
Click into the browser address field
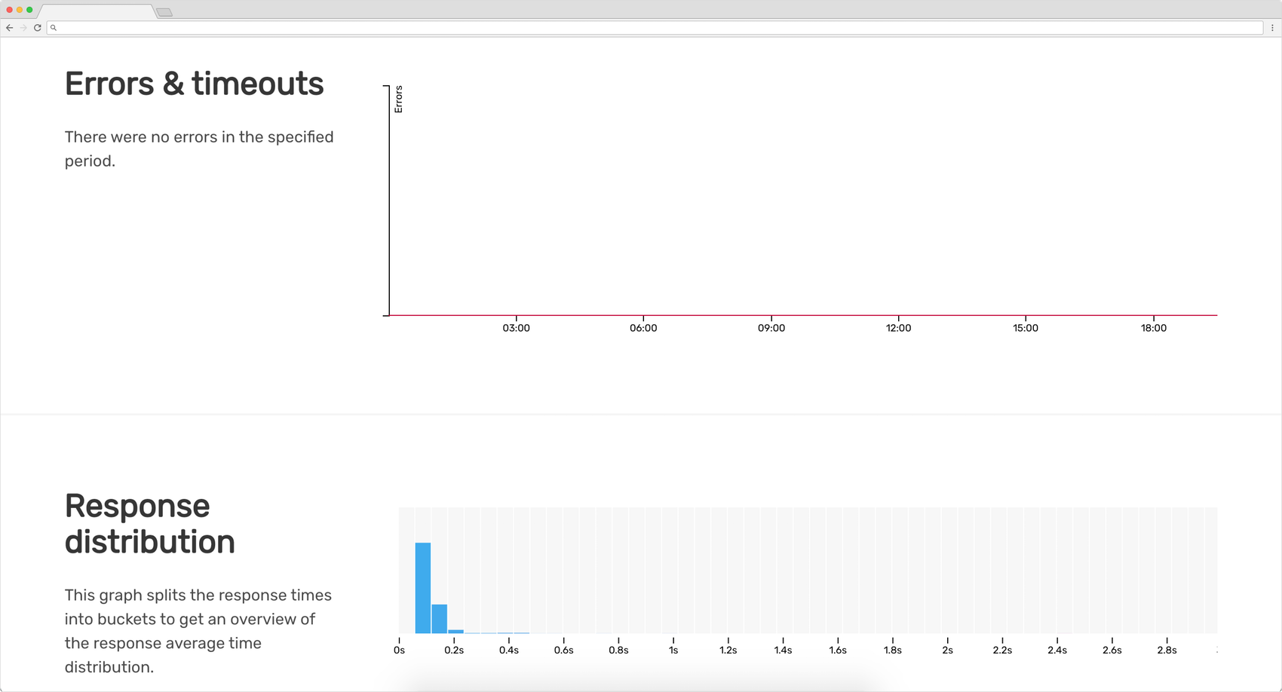pyautogui.click(x=655, y=28)
